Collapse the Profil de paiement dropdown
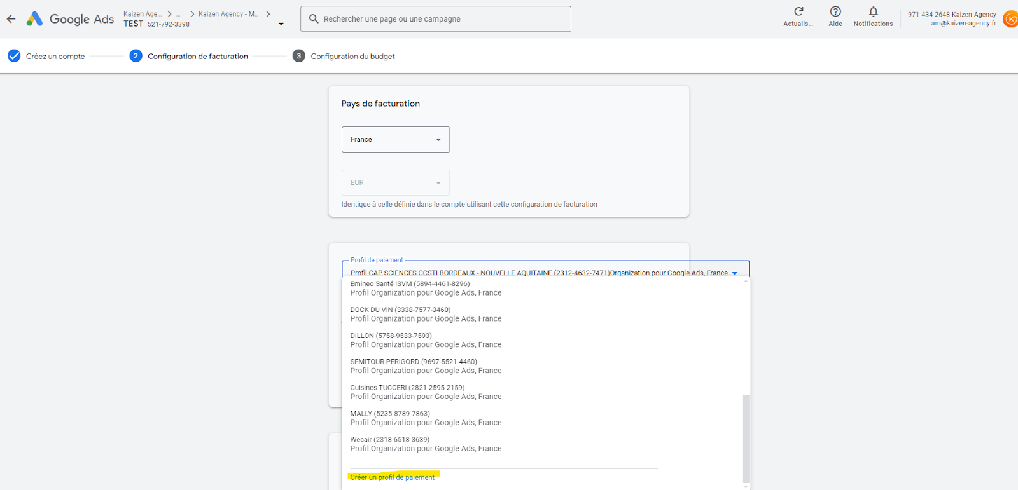 pyautogui.click(x=734, y=273)
